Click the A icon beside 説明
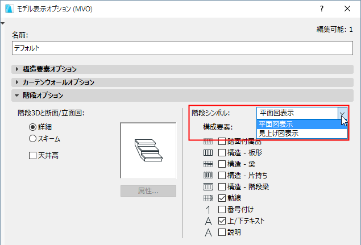This screenshot has width=361, height=245. click(208, 232)
